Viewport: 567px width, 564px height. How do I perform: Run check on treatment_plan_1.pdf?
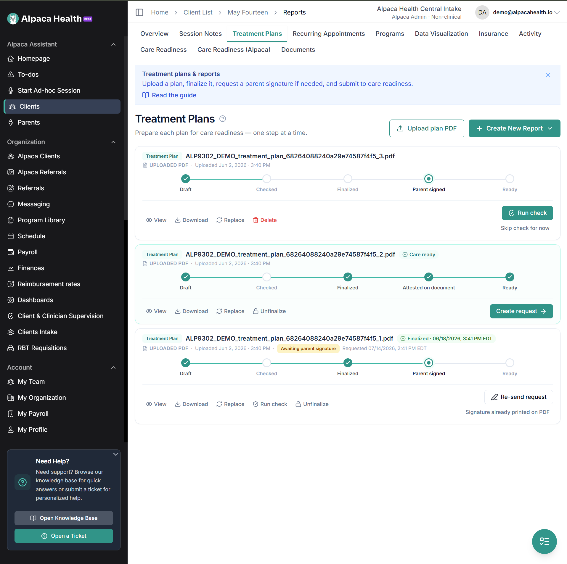270,404
